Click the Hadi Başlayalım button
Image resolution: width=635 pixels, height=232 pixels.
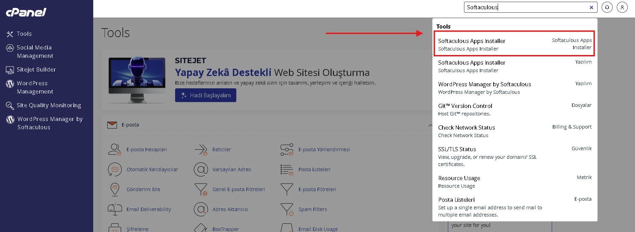coord(206,95)
